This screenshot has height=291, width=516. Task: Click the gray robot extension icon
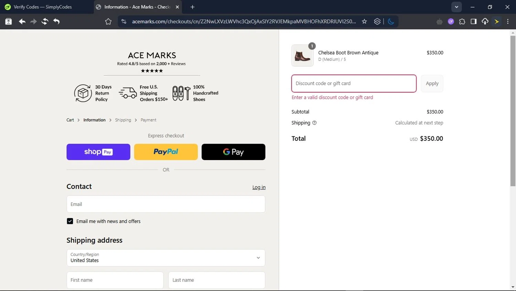pos(439,22)
